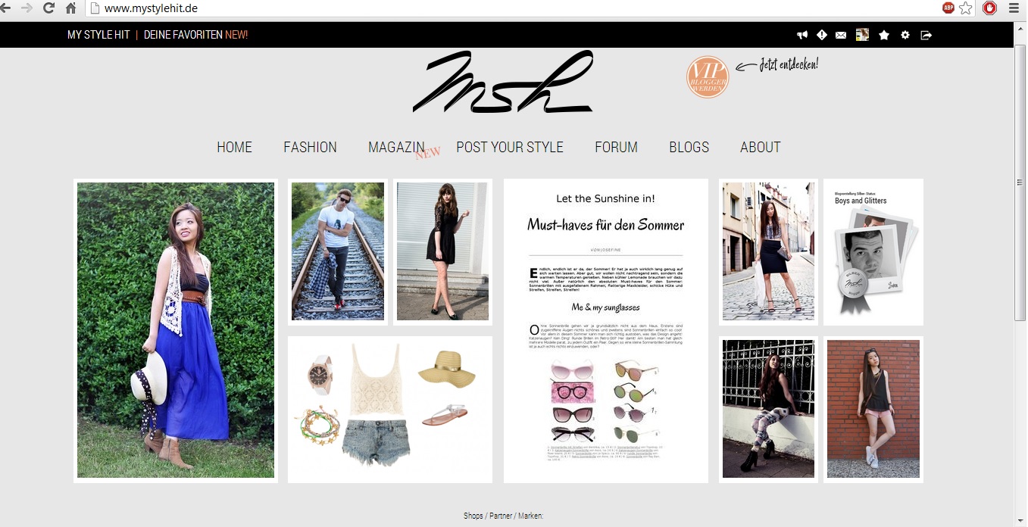
Task: Click the Adblock Plus extension icon
Action: 948,8
